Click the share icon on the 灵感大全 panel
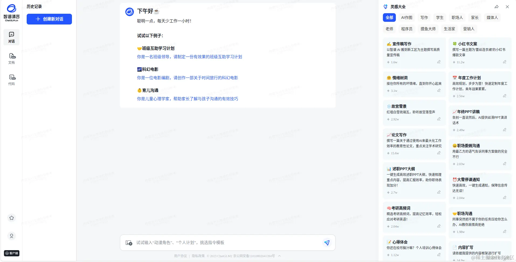Viewport: 516px width, 262px height. click(496, 7)
